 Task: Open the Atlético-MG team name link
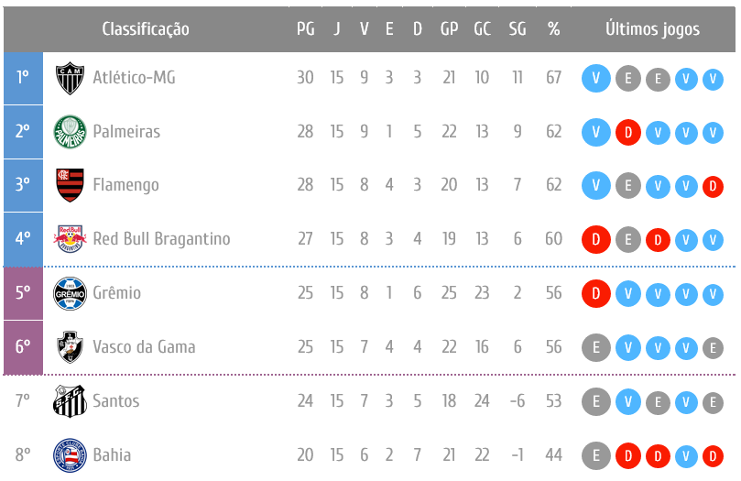pyautogui.click(x=134, y=78)
